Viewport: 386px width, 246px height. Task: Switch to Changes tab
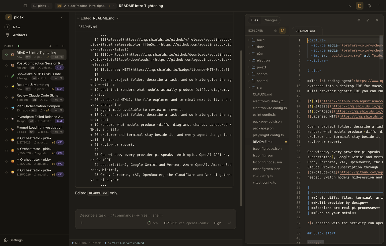coord(270,20)
